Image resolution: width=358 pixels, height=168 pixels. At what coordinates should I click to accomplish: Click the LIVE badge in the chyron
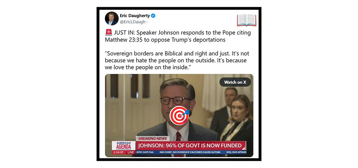[131, 152]
